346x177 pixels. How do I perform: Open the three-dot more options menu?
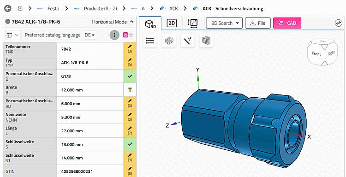pos(114,35)
